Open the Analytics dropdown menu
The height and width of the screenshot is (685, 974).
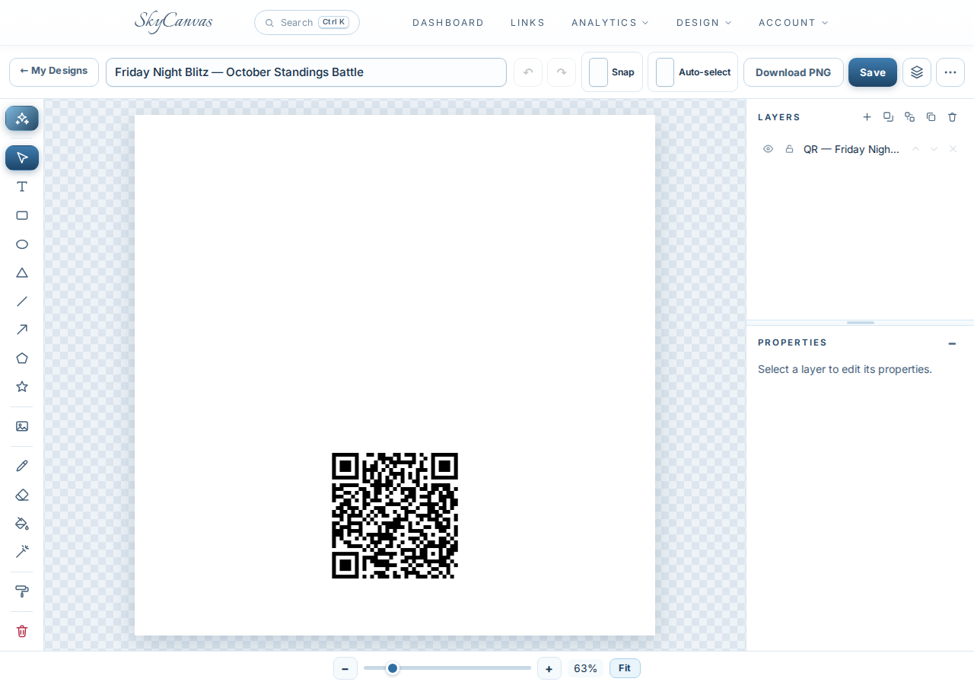[610, 23]
